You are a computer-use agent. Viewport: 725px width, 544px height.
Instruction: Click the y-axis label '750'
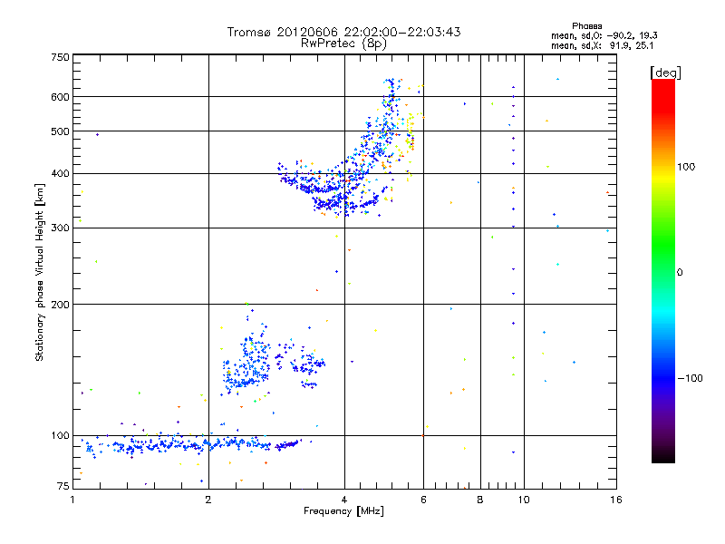pos(60,57)
